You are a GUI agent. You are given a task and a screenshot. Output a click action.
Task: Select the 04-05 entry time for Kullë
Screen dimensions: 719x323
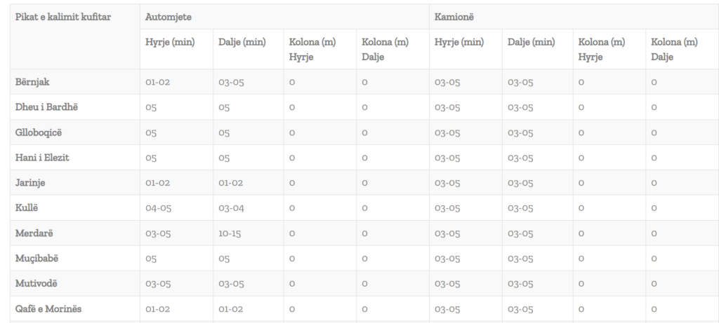click(158, 208)
